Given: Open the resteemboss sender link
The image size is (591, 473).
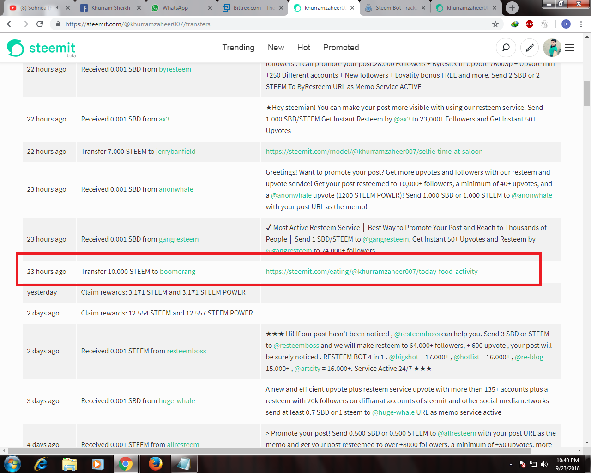Looking at the screenshot, I should pos(187,351).
